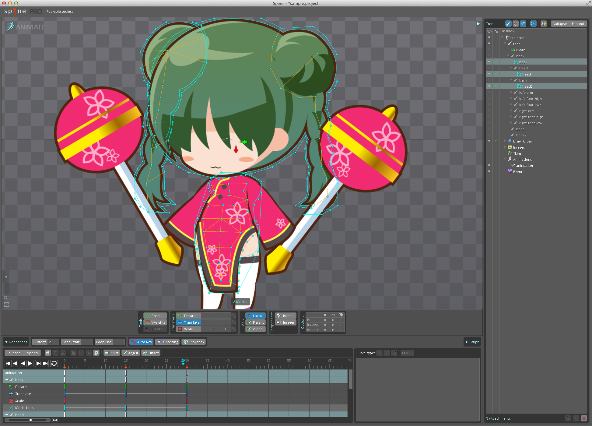Toggle Compensate Images

click(x=285, y=322)
